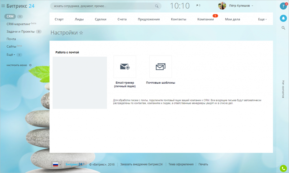Switch to the Счета tab
The image size is (289, 173).
coord(122,19)
